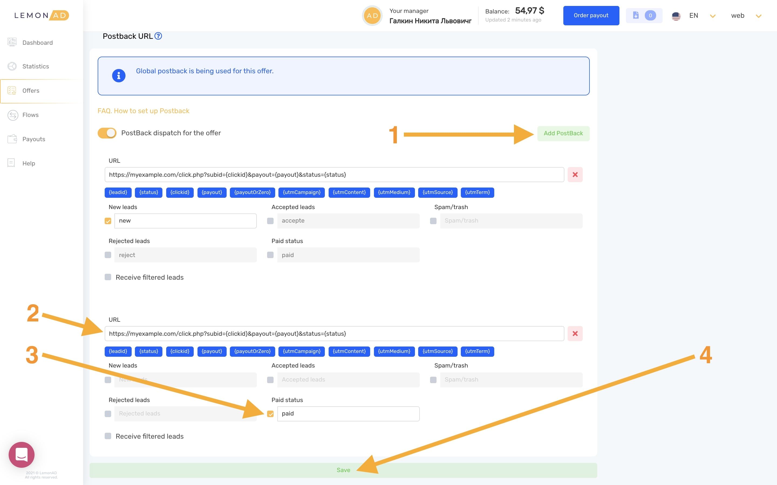Click the Postback URL help question icon
Image resolution: width=777 pixels, height=485 pixels.
pos(158,36)
